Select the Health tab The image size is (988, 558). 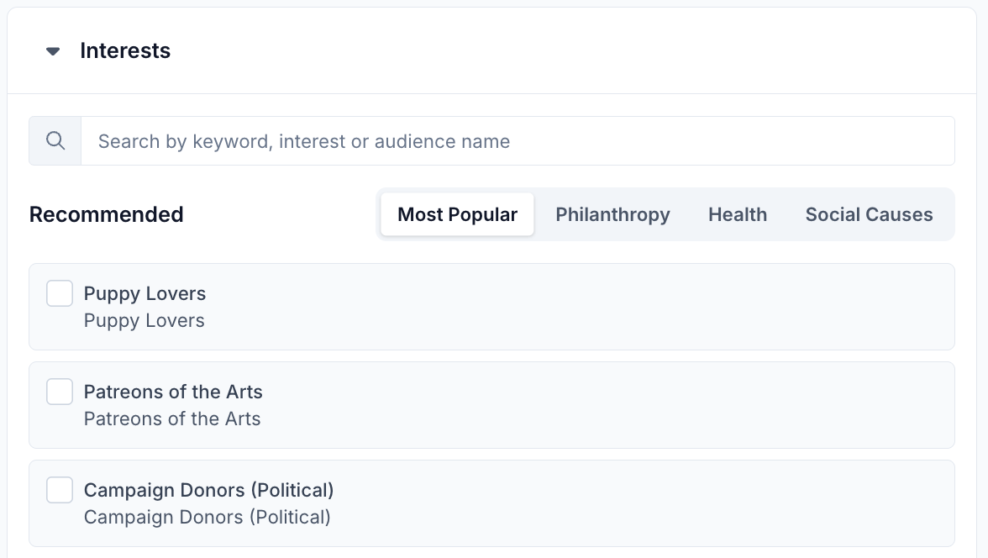click(737, 214)
